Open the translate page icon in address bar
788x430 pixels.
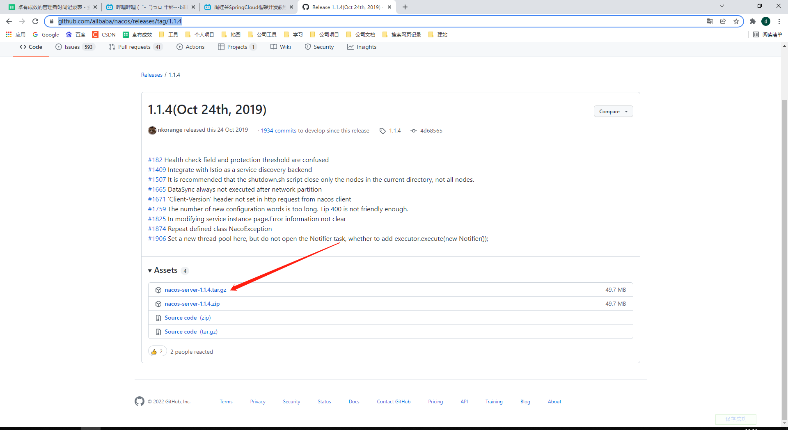[x=710, y=21]
